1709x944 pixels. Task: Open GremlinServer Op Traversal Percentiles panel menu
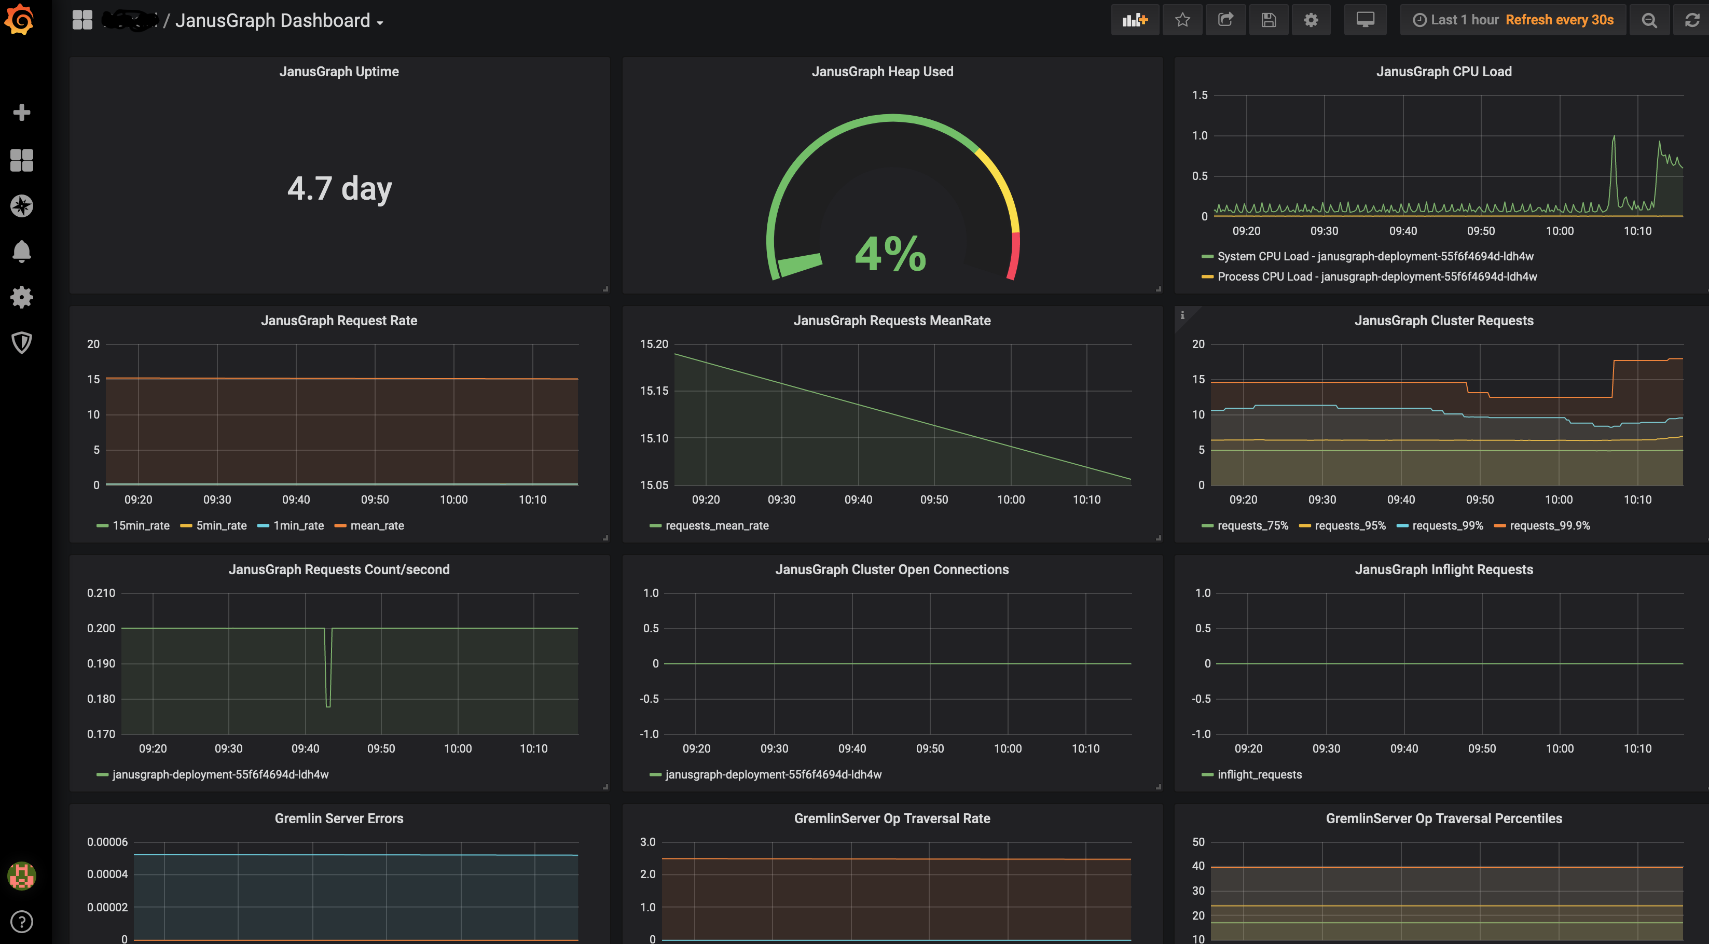pyautogui.click(x=1444, y=818)
